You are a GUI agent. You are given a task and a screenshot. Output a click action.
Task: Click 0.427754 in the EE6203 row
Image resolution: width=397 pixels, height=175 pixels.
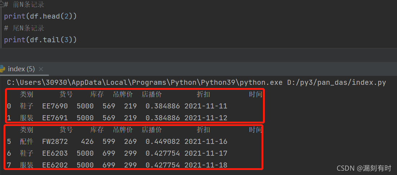tap(162, 153)
